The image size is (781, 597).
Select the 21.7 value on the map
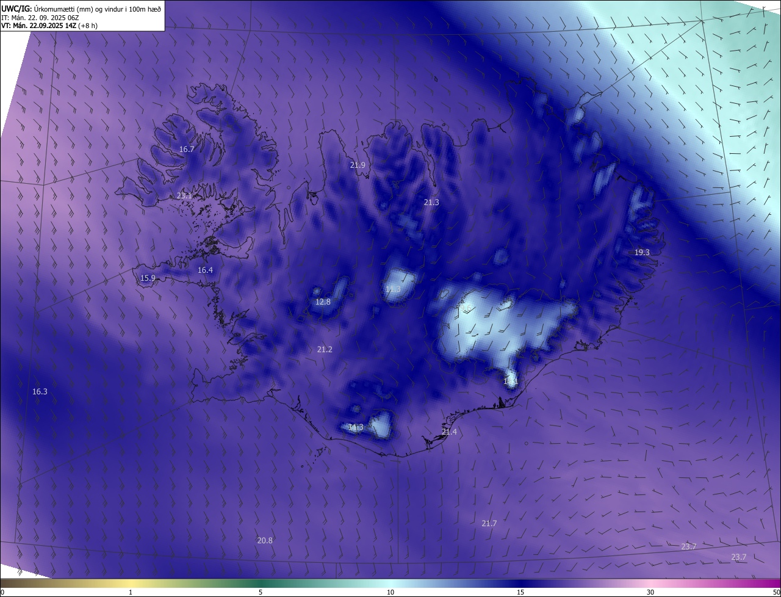click(x=489, y=523)
